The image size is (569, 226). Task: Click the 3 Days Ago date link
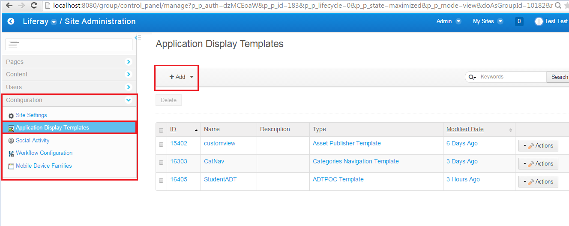pyautogui.click(x=462, y=162)
